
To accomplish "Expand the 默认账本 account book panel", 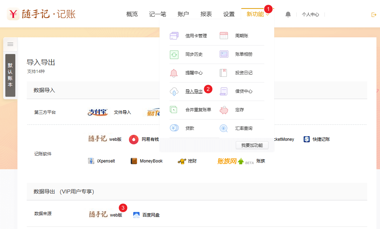I will [10, 75].
